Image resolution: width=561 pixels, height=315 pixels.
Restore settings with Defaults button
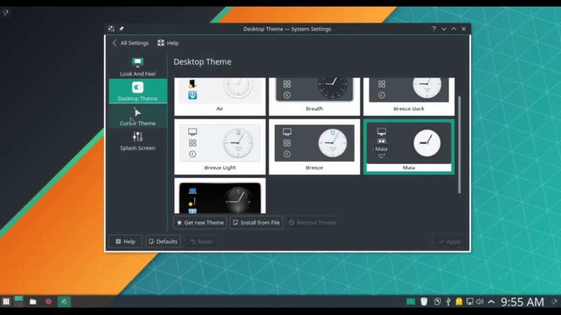tap(163, 241)
